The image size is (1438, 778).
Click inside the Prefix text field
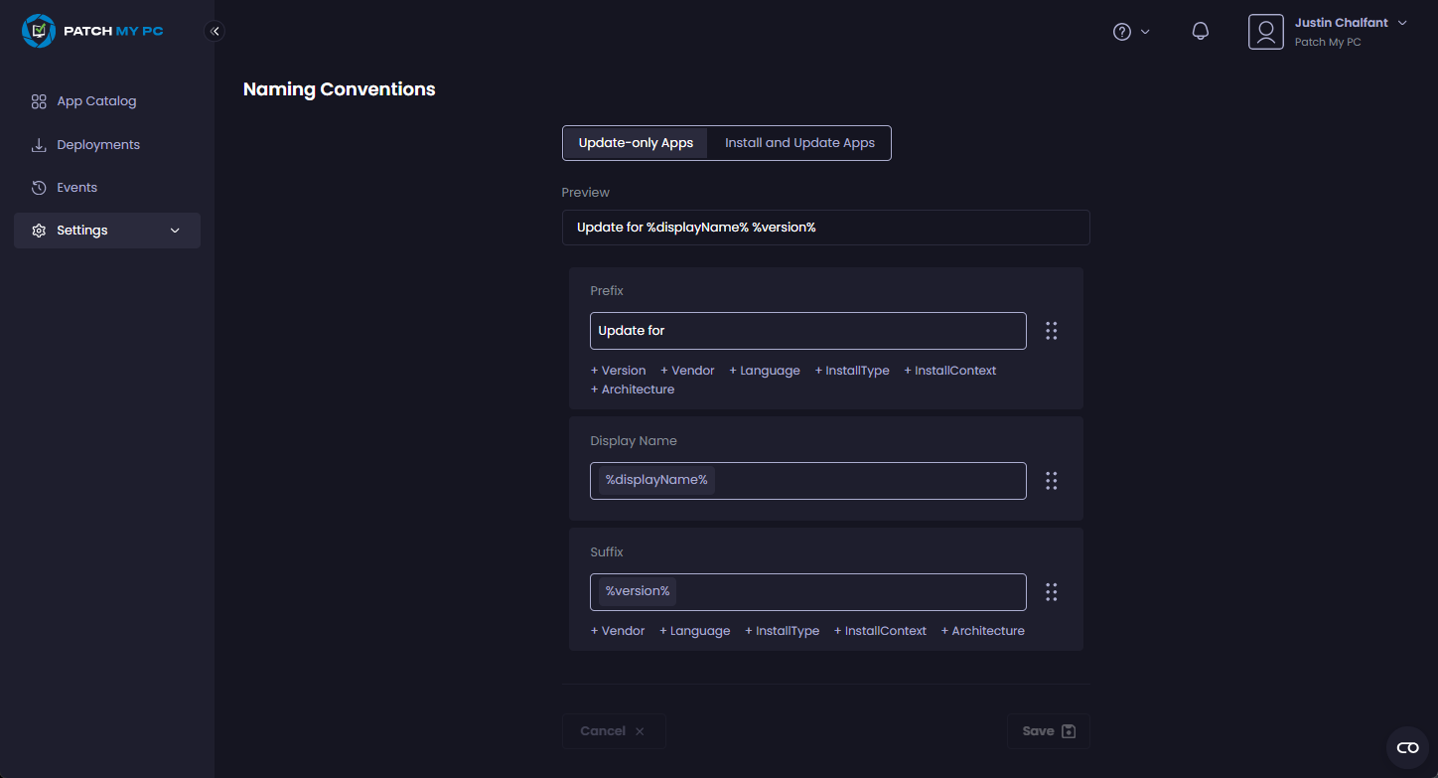pyautogui.click(x=807, y=330)
